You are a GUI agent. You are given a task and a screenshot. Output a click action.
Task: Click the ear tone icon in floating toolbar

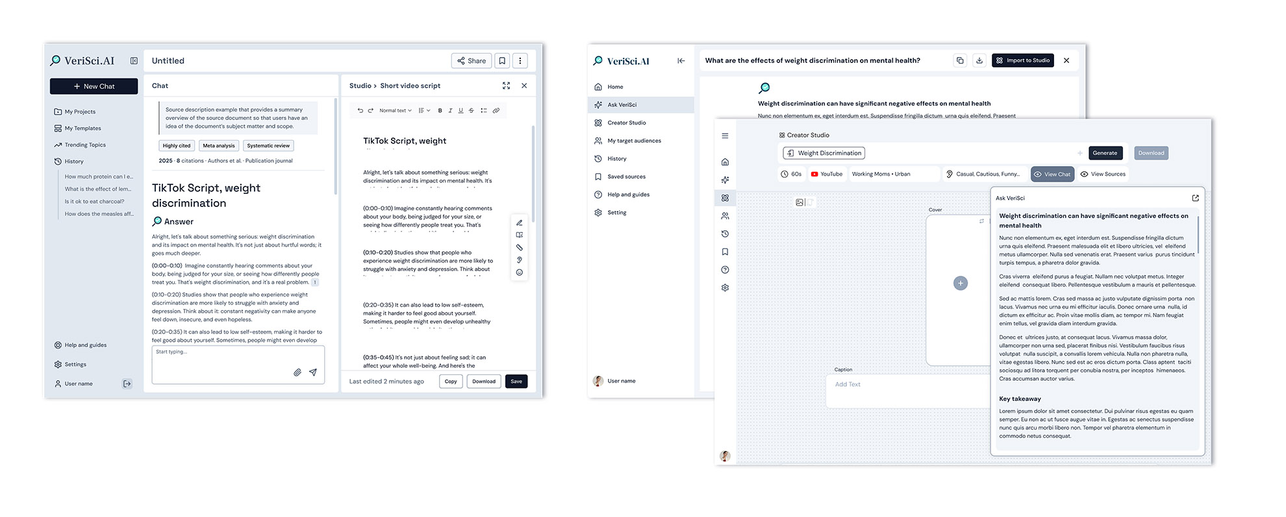520,259
